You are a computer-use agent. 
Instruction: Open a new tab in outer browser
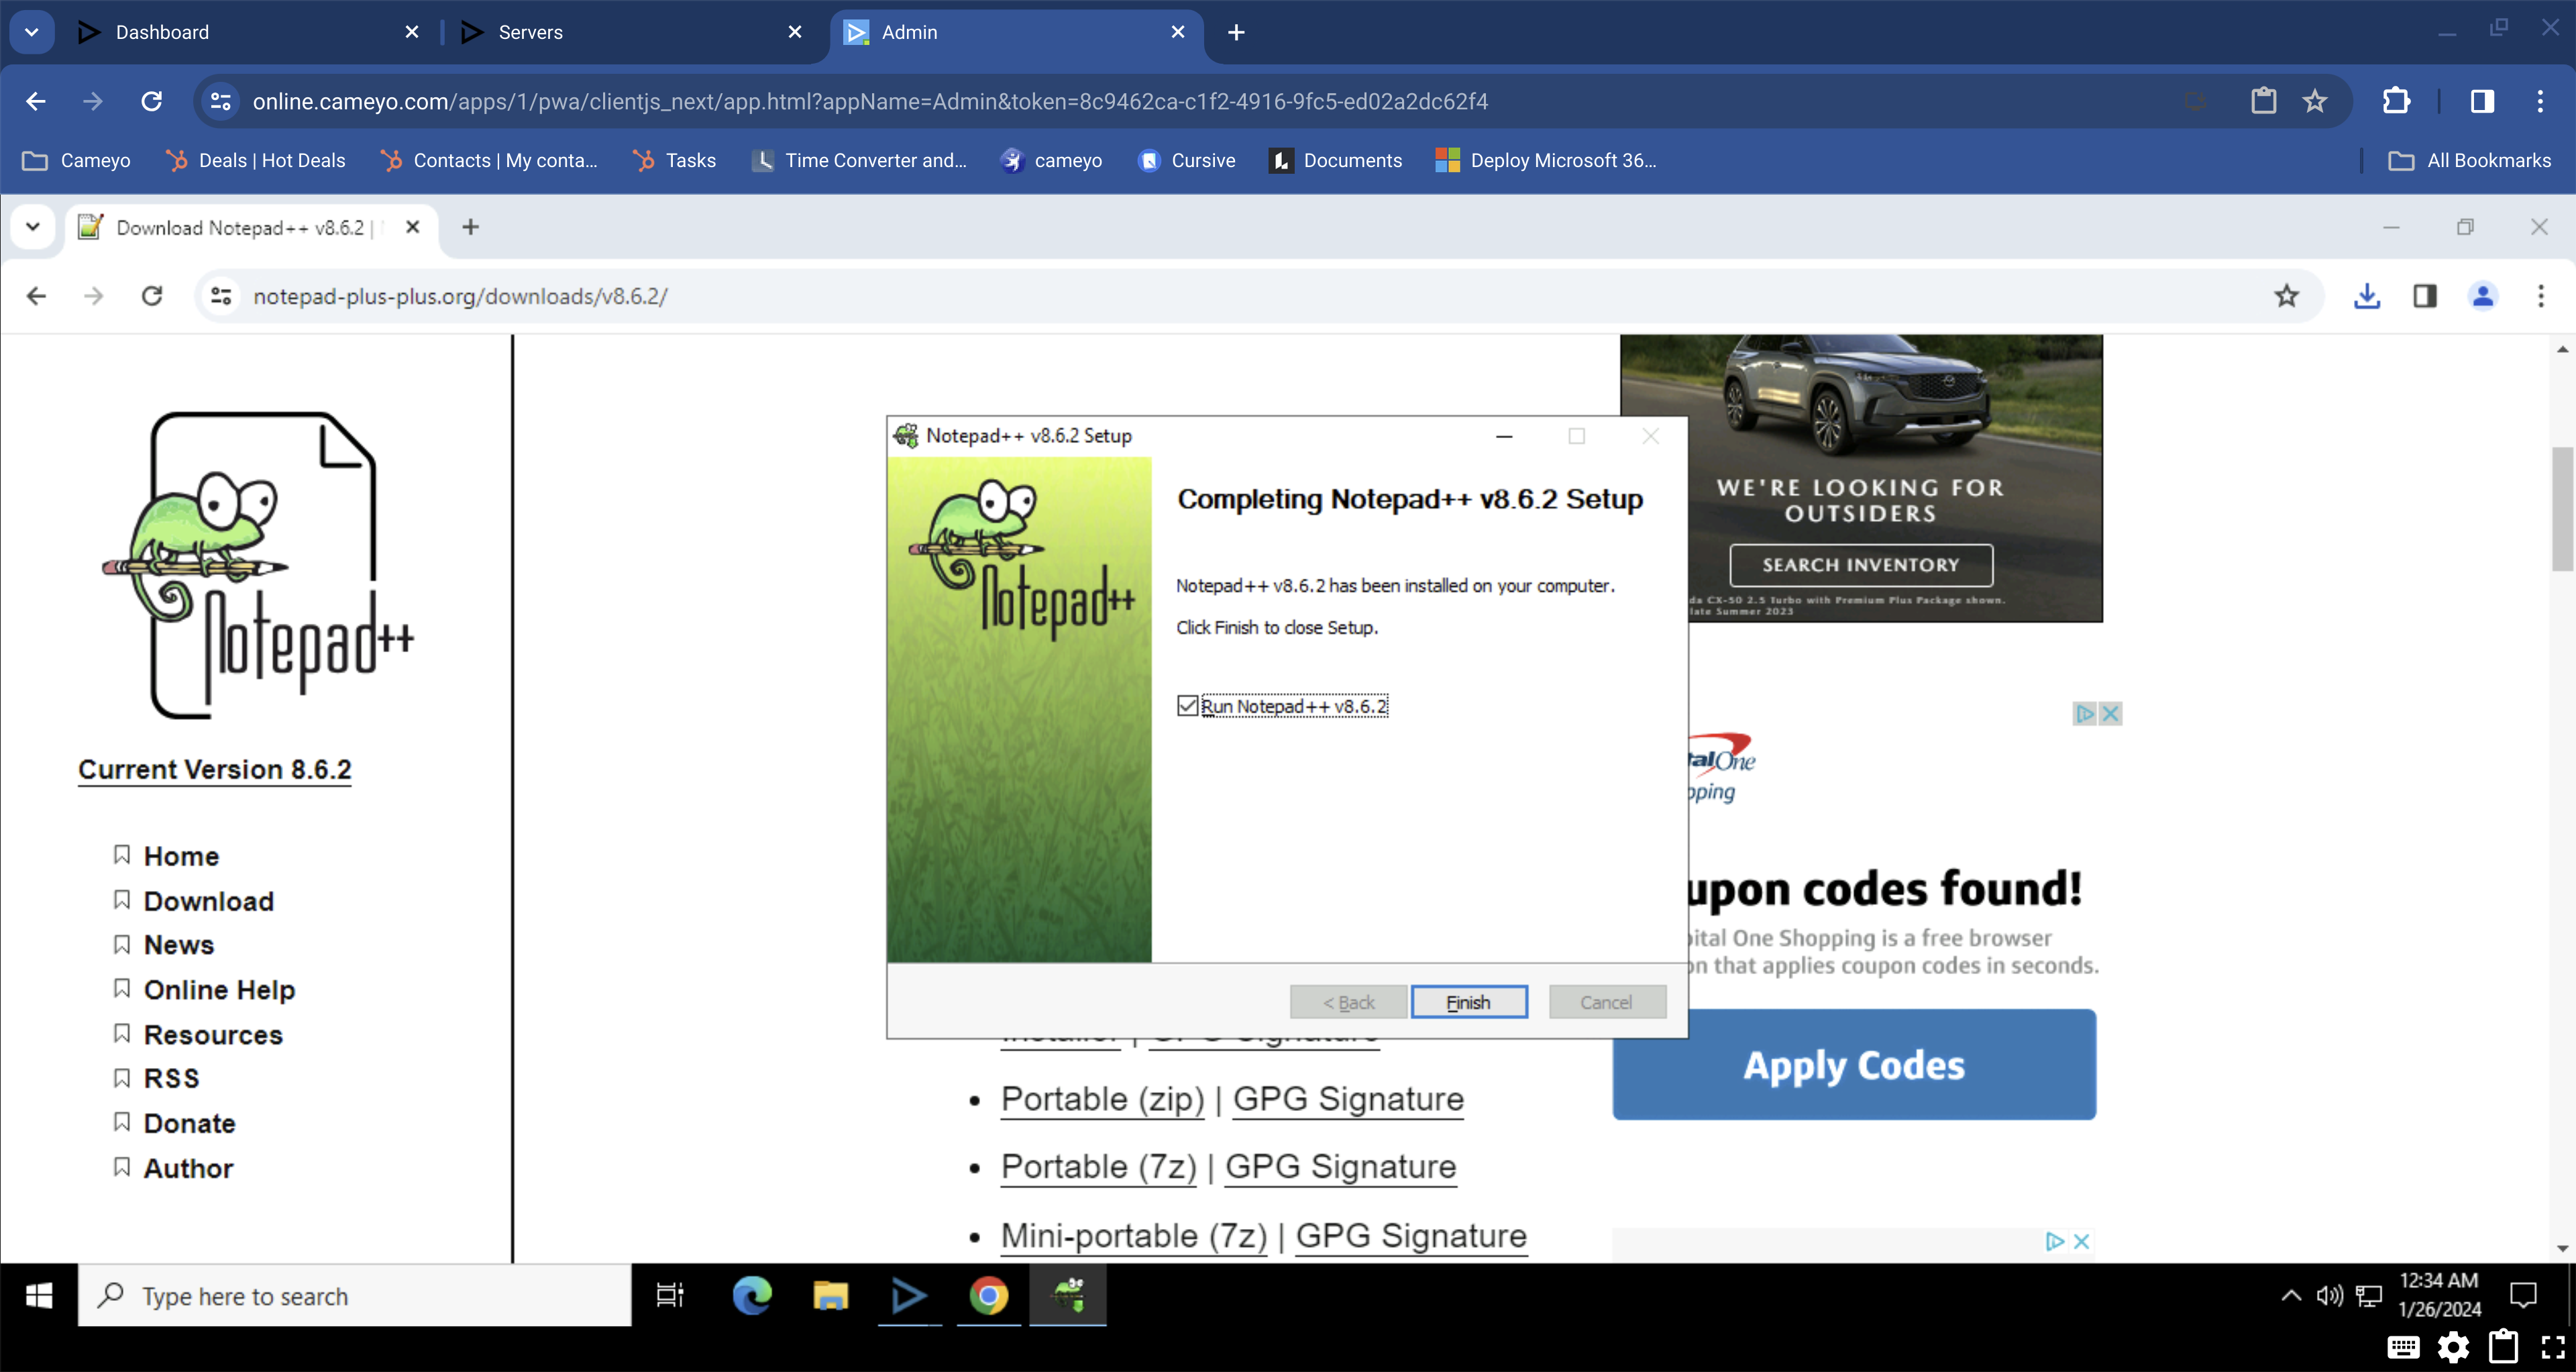(1236, 32)
